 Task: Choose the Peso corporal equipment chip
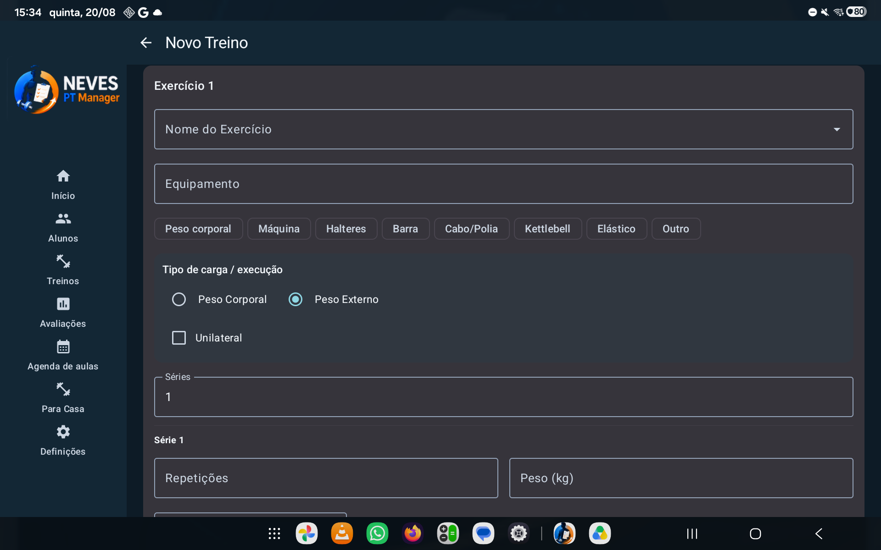[198, 229]
